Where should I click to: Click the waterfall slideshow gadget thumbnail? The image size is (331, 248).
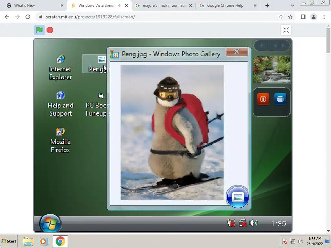[x=272, y=69]
